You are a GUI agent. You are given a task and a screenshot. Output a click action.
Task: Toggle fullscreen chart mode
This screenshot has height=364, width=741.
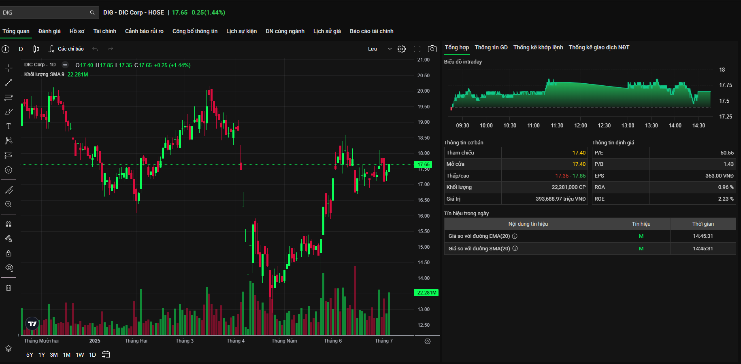(x=417, y=49)
